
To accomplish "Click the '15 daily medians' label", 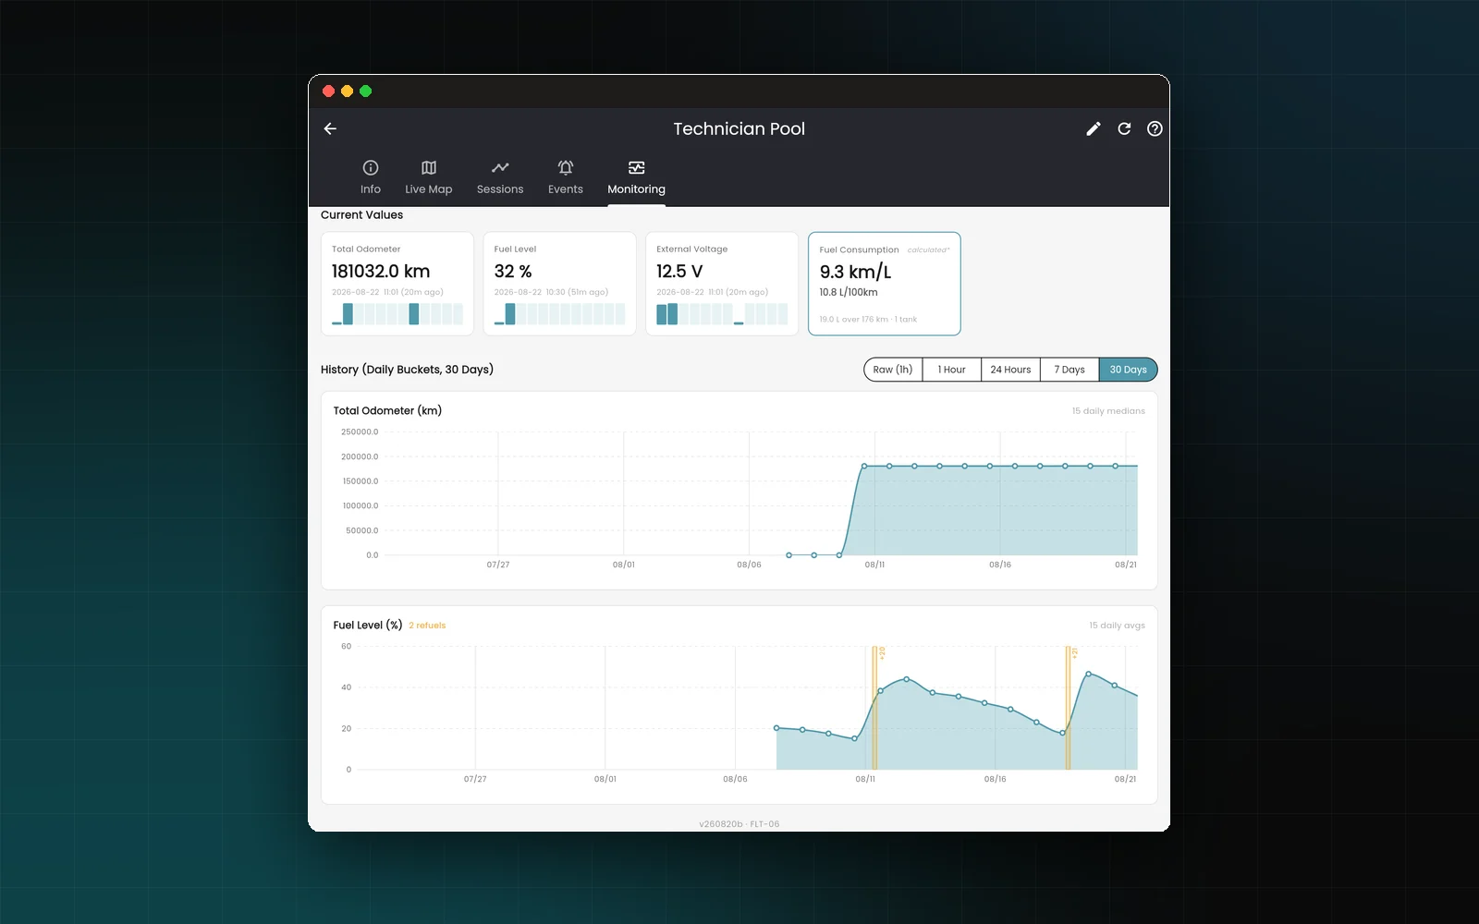I will [1108, 411].
